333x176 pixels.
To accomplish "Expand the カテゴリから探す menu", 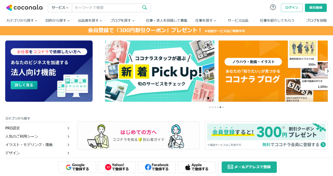I will click(x=22, y=20).
